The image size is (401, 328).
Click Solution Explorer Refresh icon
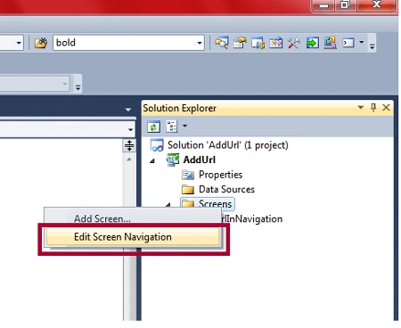click(x=154, y=127)
